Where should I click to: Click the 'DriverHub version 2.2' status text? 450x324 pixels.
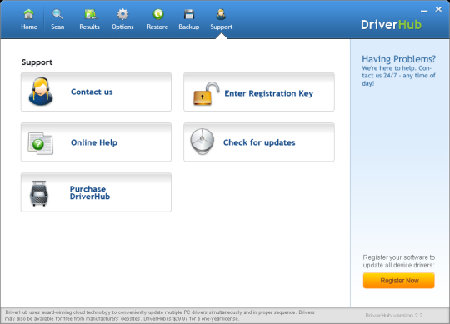coord(393,316)
